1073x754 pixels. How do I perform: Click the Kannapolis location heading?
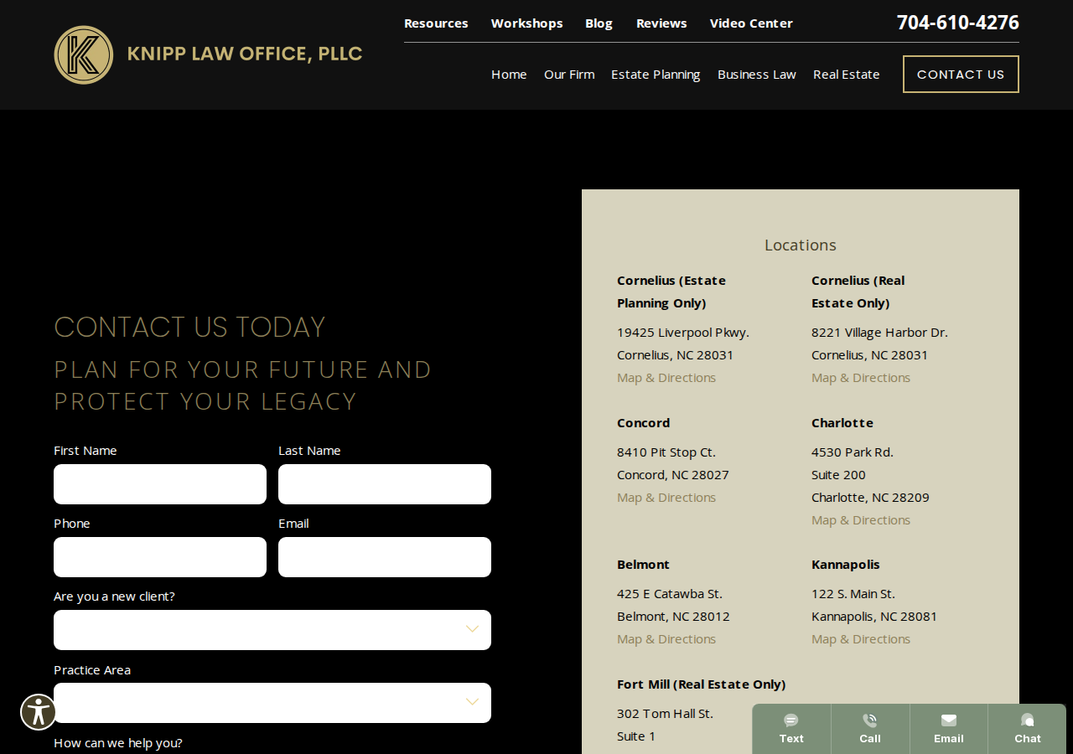click(x=846, y=565)
